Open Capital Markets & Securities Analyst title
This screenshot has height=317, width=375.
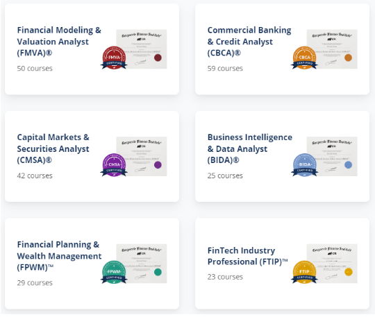(53, 148)
